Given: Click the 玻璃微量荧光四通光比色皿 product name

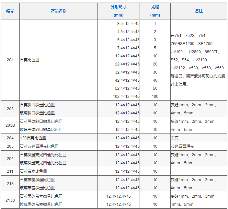Looking at the screenshot, I should [x=43, y=163].
